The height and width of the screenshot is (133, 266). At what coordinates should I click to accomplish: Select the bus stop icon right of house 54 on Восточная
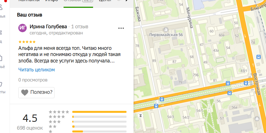[x=258, y=57]
